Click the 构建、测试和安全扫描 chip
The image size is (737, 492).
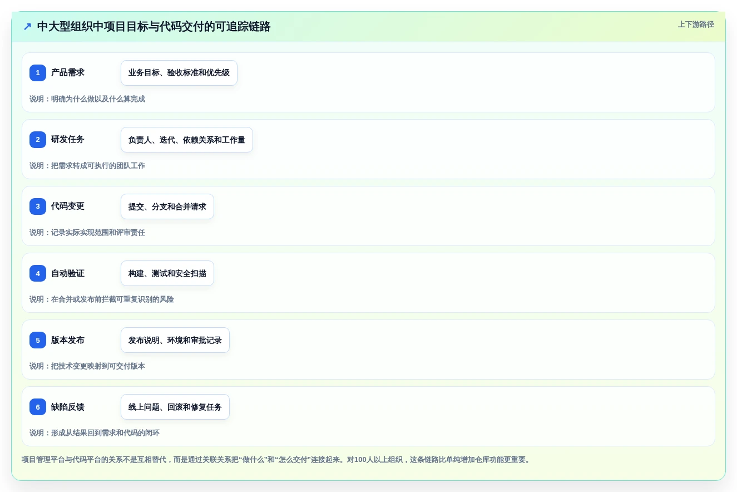[x=167, y=273]
